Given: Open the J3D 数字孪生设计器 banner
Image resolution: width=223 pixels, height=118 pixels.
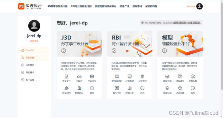Looking at the screenshot, I should tap(79, 44).
